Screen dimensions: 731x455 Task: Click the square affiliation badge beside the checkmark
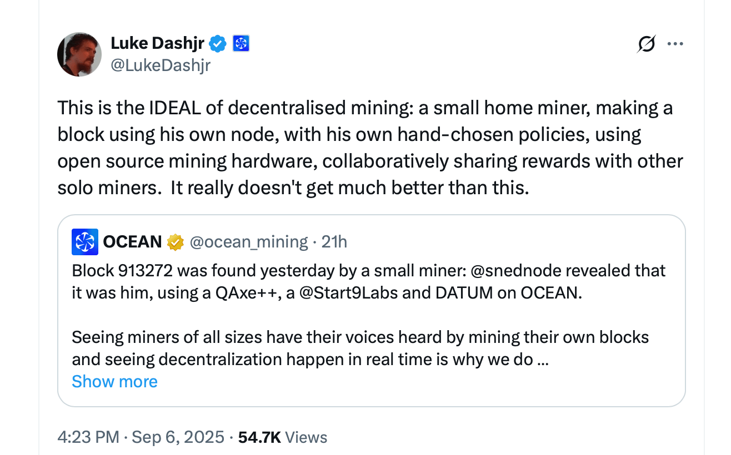coord(240,43)
